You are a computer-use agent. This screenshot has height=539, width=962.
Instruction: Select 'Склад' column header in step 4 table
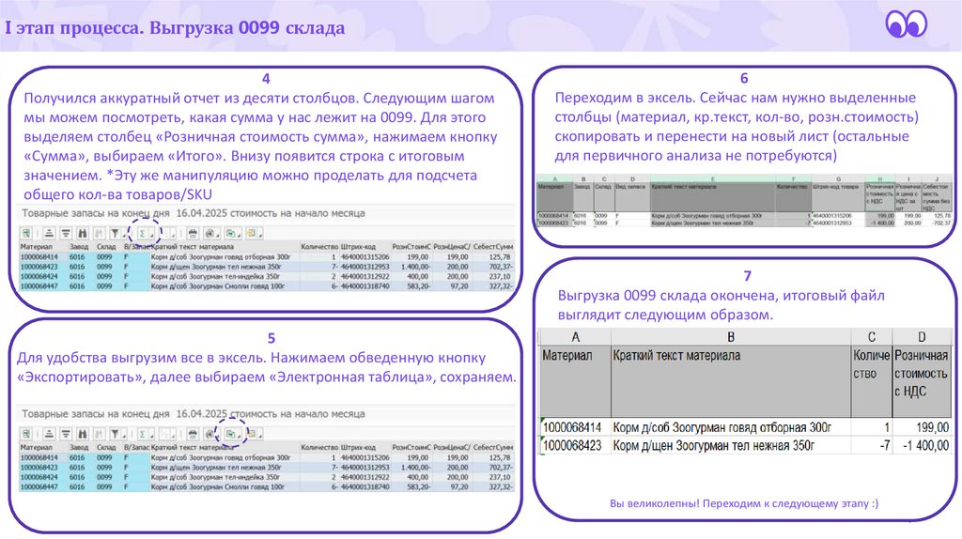tap(106, 247)
